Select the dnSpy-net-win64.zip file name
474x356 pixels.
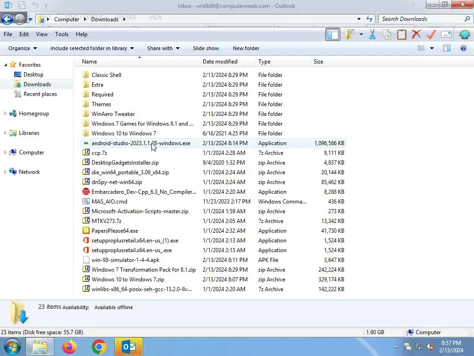117,182
